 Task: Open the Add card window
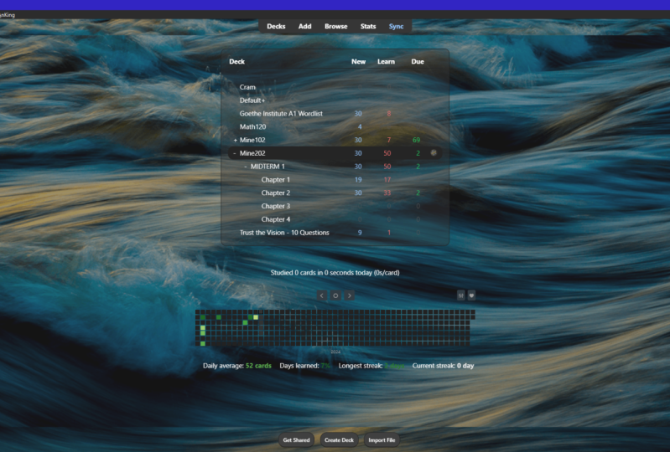click(x=304, y=26)
